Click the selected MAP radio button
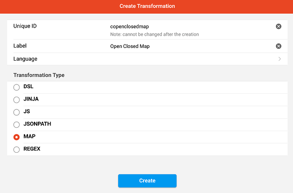This screenshot has height=193, width=293. click(x=17, y=137)
